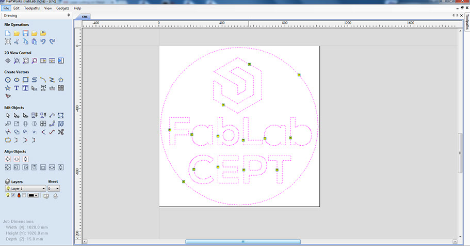
Task: Switch to the cnc document tab
Action: click(x=85, y=17)
